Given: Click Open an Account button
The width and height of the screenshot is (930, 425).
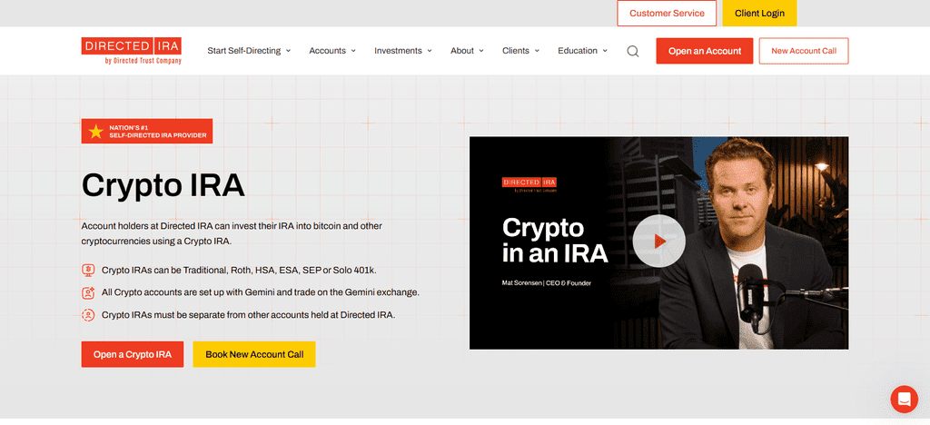Looking at the screenshot, I should click(x=705, y=51).
